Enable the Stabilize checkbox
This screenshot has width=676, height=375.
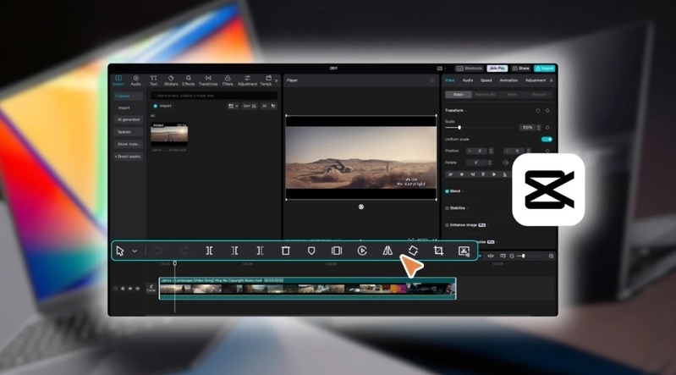coord(447,208)
